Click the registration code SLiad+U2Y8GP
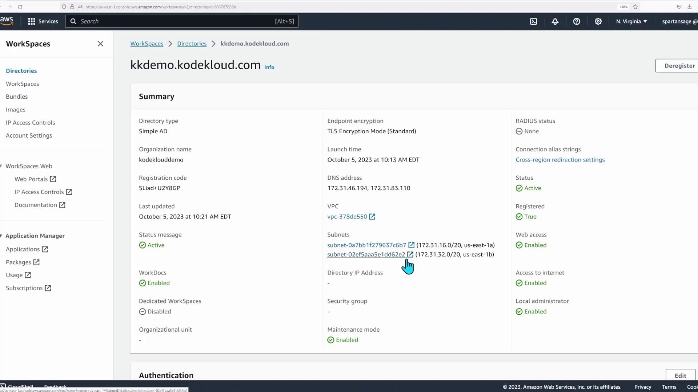 (x=159, y=188)
